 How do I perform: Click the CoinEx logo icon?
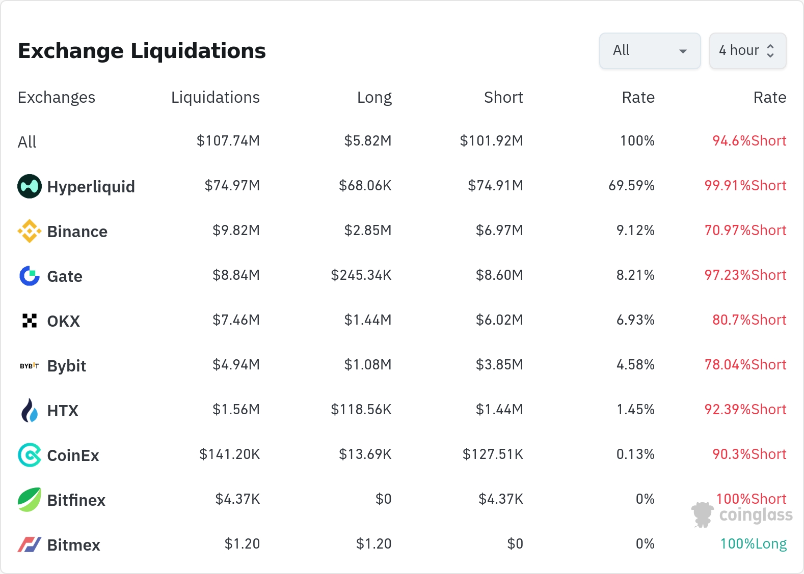pyautogui.click(x=30, y=455)
